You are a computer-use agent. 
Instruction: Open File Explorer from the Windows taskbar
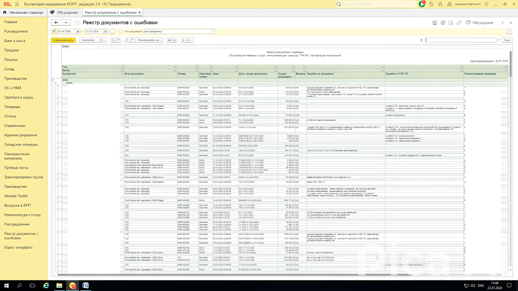[x=59, y=286]
